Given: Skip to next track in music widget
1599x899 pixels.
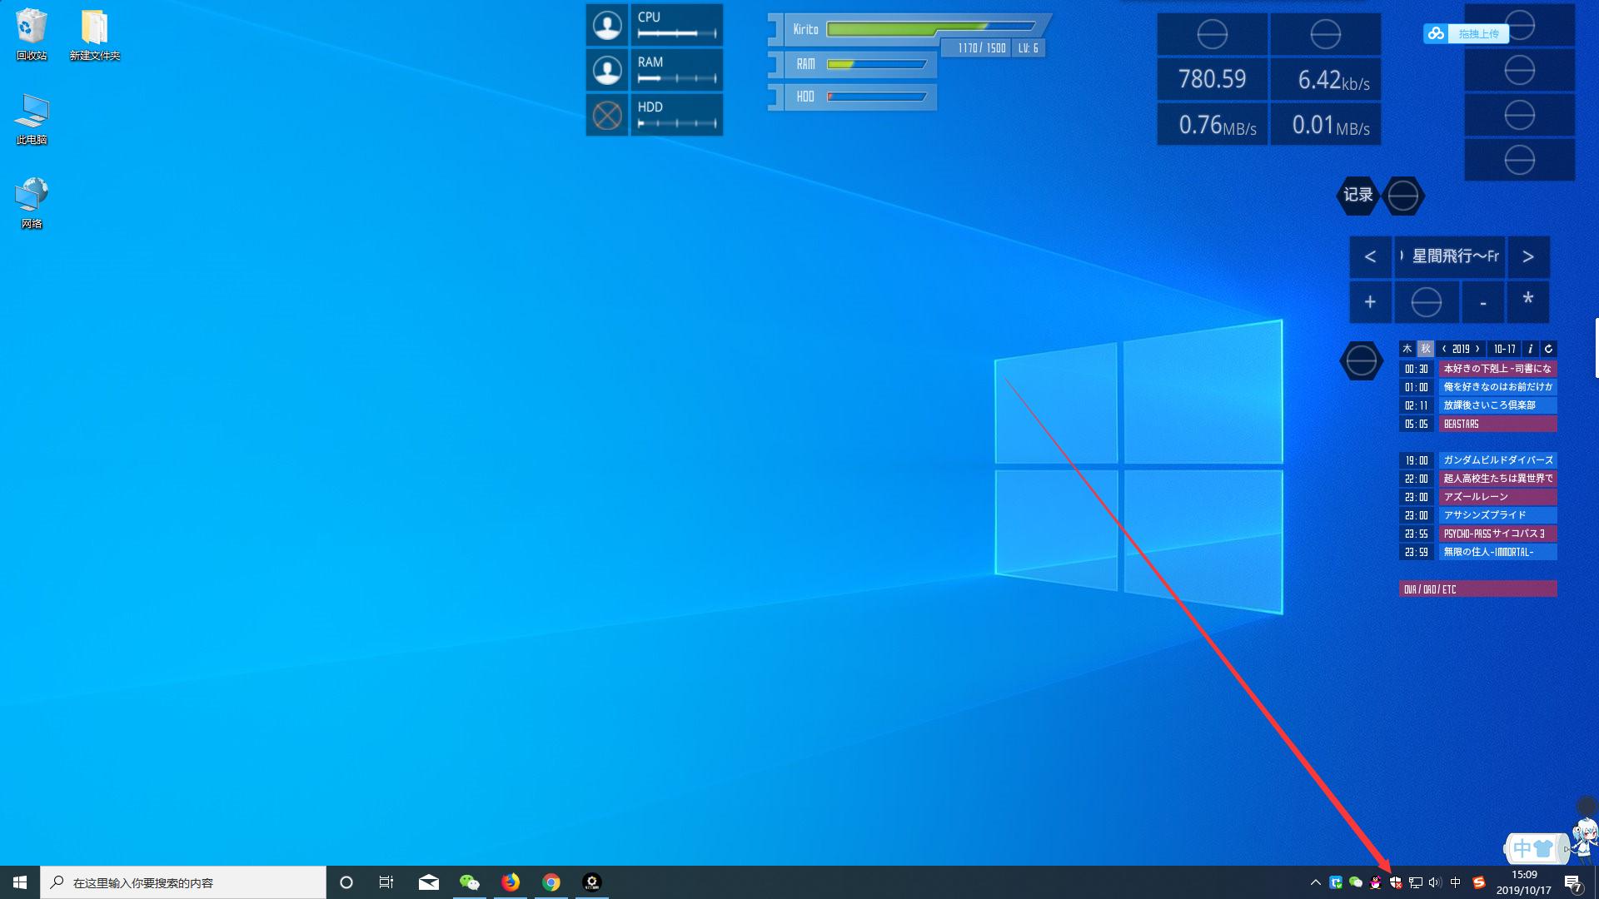Looking at the screenshot, I should click(x=1527, y=256).
